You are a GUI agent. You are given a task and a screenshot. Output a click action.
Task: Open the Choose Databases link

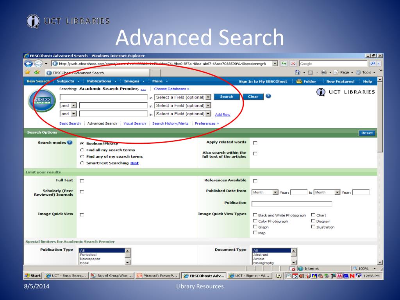[171, 89]
